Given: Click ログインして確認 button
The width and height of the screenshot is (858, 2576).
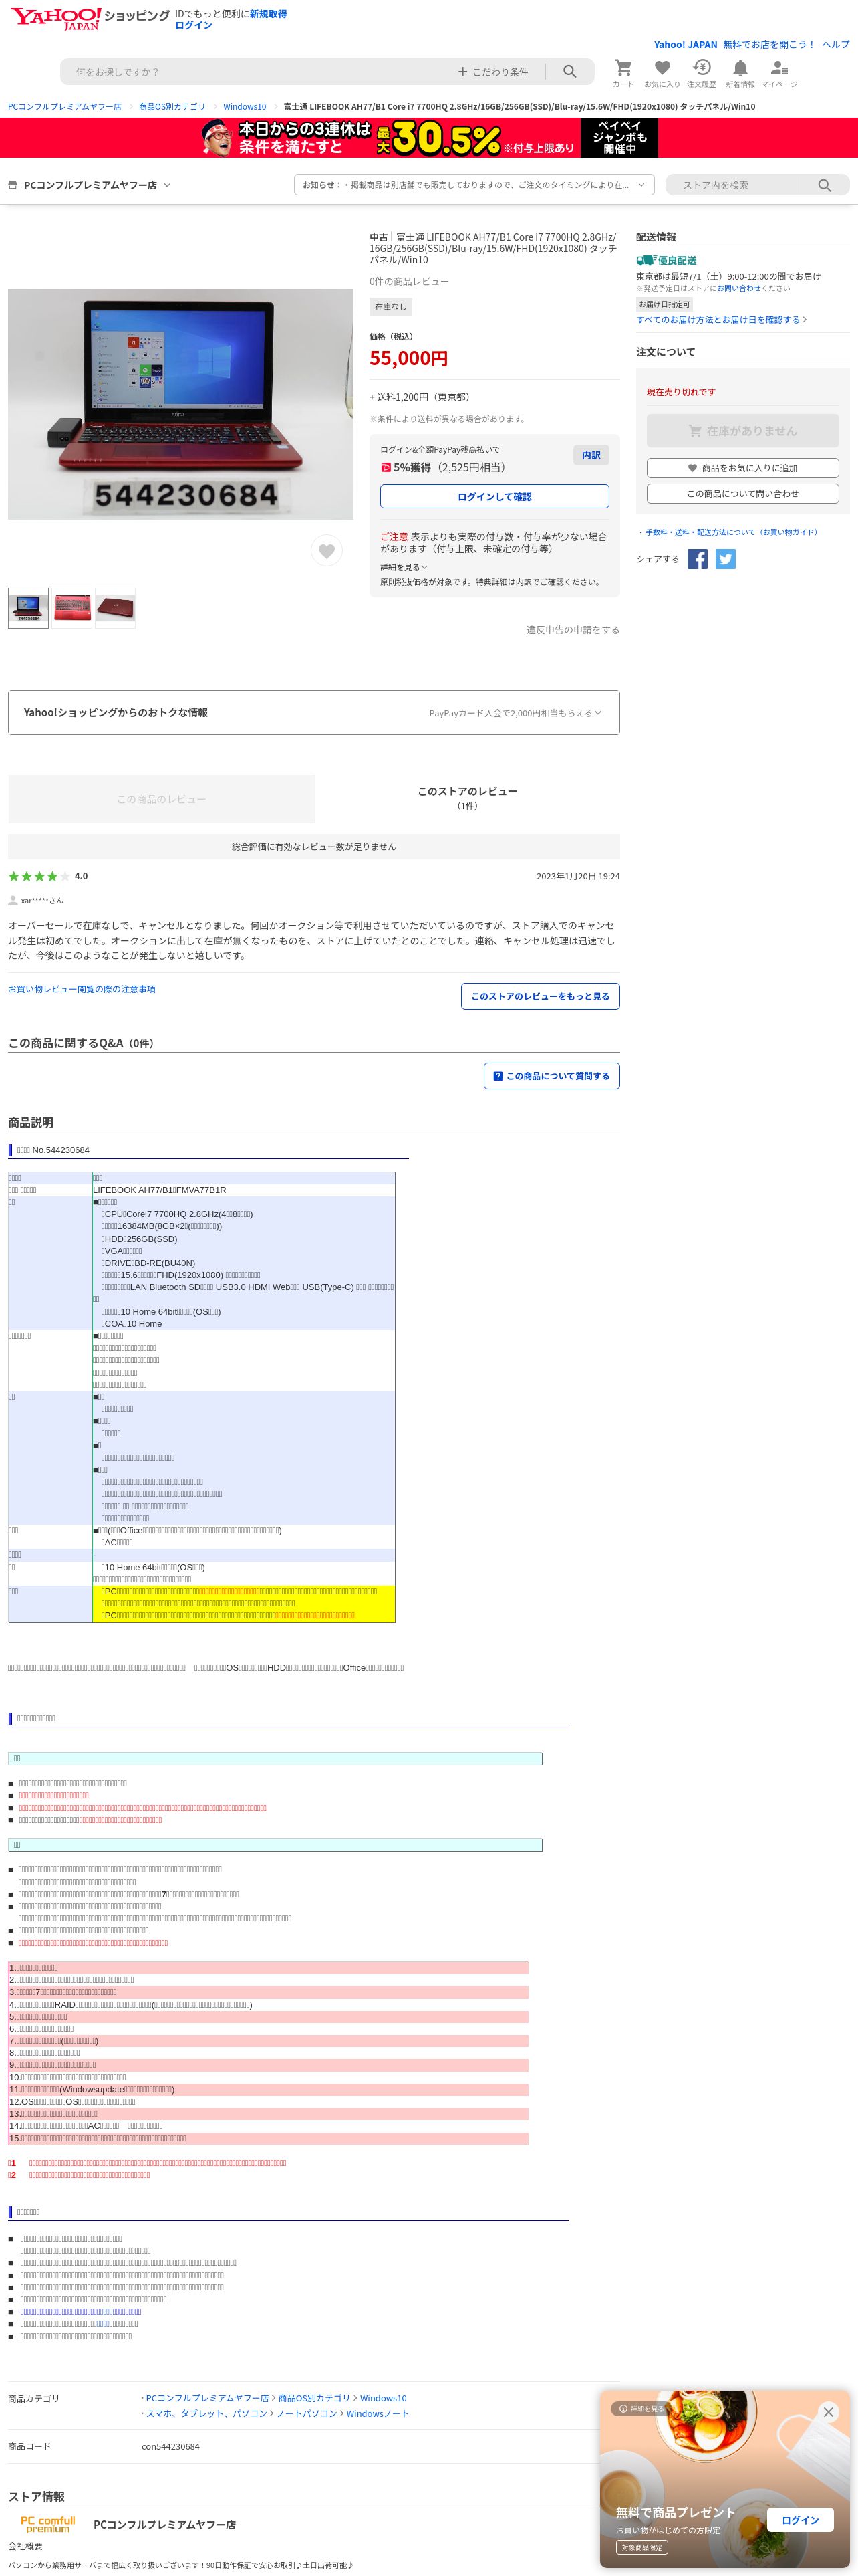Looking at the screenshot, I should pyautogui.click(x=494, y=496).
